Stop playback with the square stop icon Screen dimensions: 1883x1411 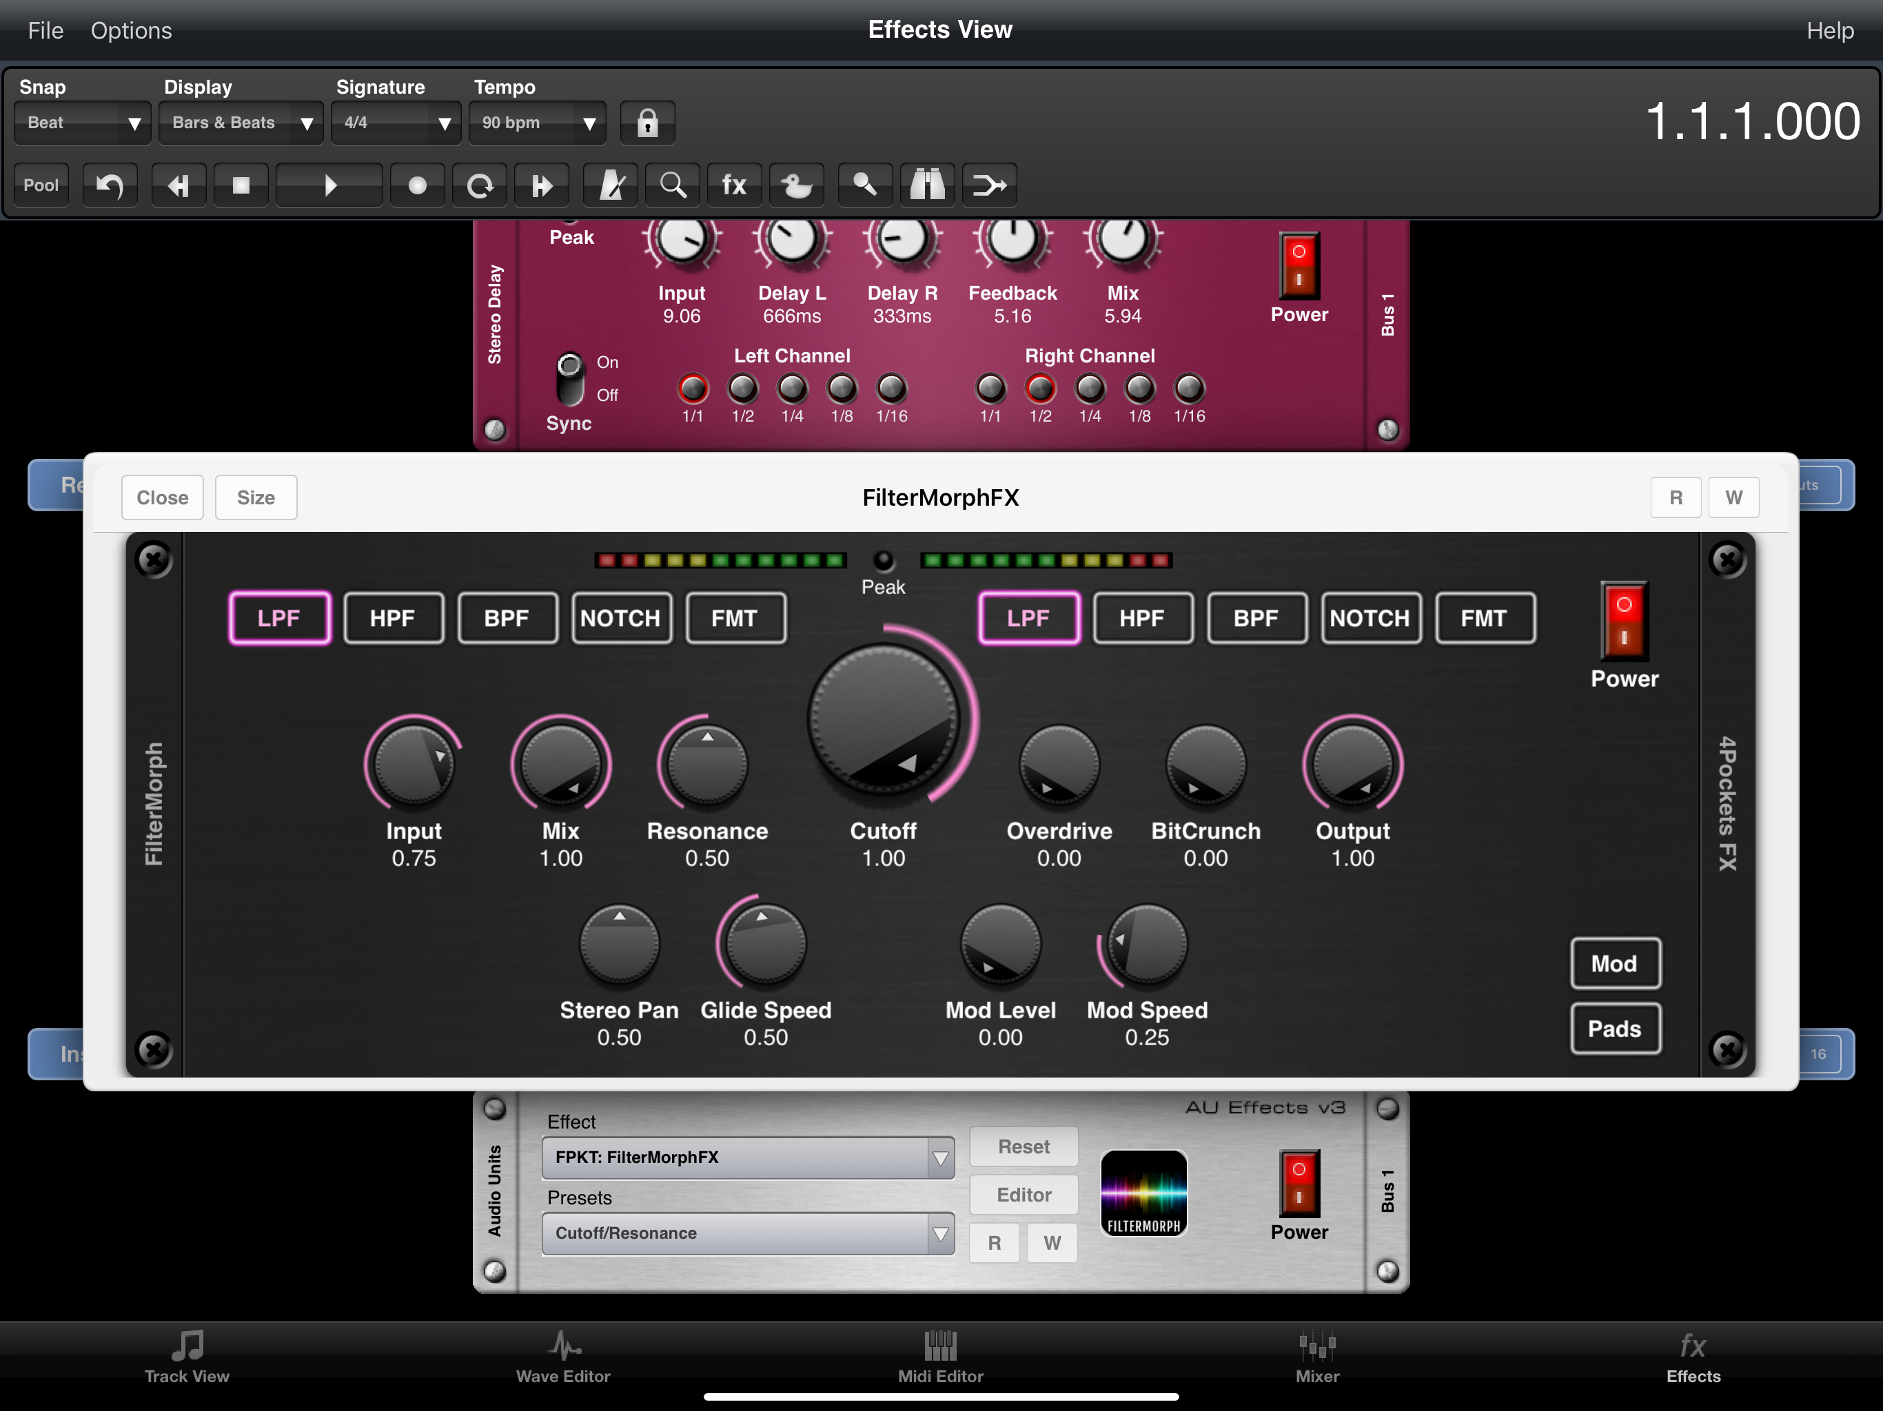point(241,185)
